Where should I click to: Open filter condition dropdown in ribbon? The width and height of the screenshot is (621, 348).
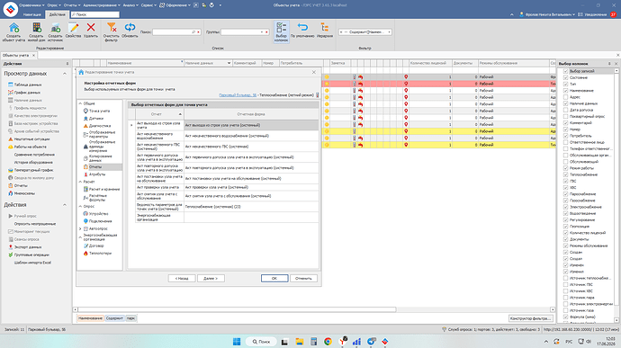pos(390,32)
